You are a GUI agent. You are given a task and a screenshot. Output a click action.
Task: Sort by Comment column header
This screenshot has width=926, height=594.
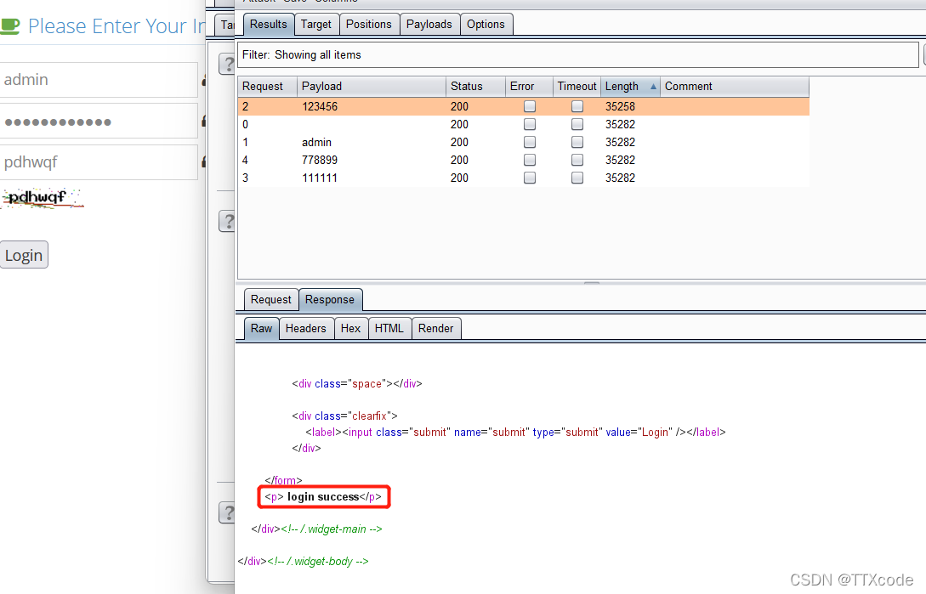pyautogui.click(x=735, y=86)
